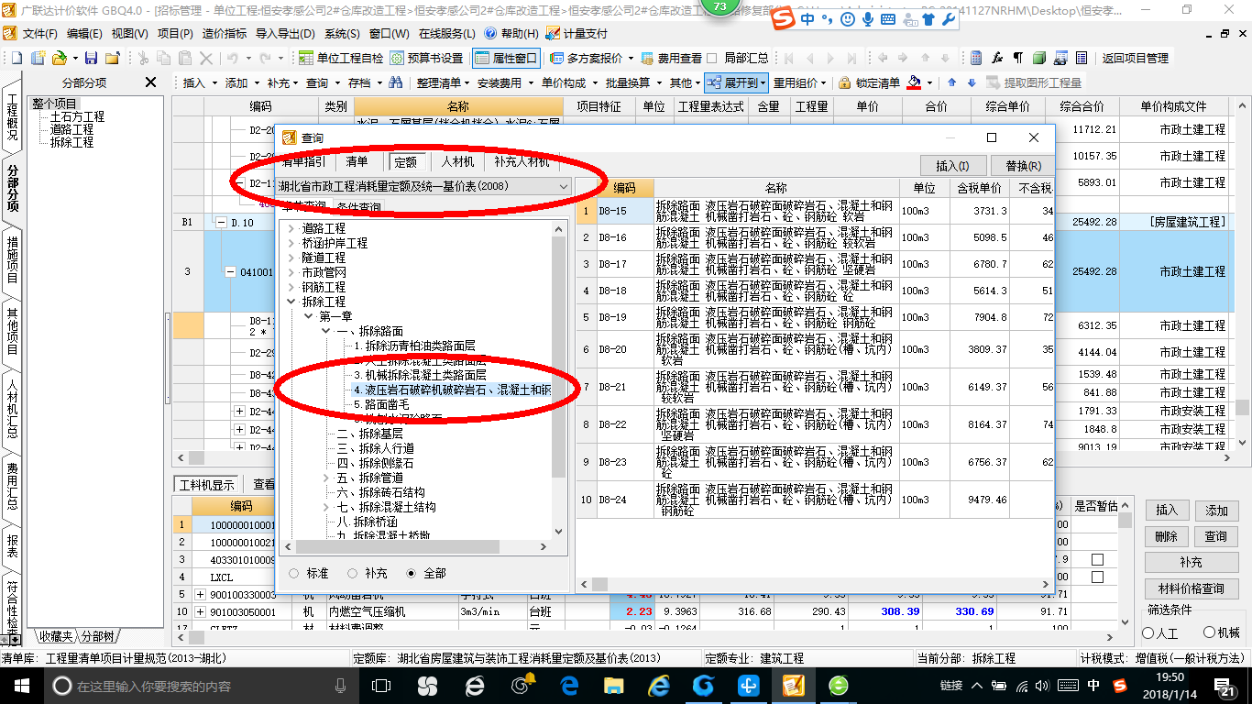The width and height of the screenshot is (1252, 704).
Task: Click the delete X toolbar icon
Action: point(206,58)
